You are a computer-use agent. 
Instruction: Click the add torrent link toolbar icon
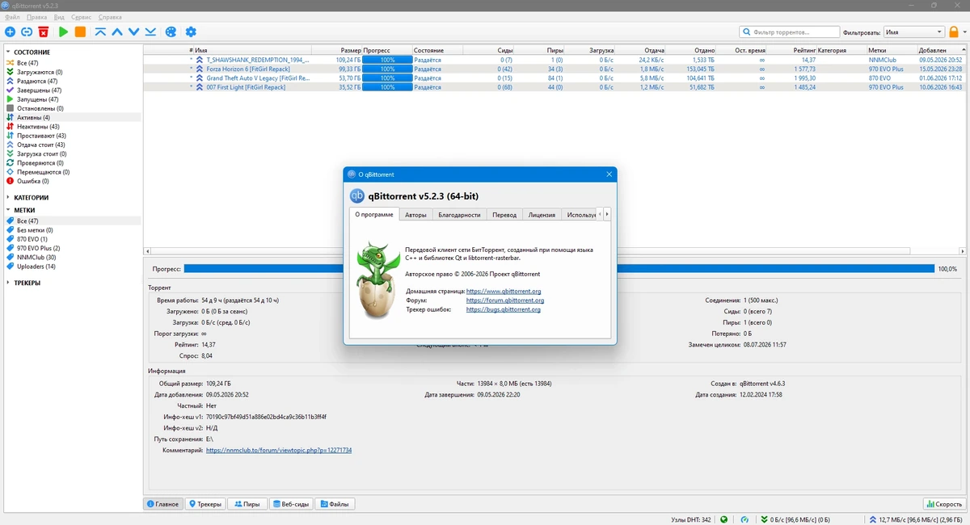tap(27, 31)
